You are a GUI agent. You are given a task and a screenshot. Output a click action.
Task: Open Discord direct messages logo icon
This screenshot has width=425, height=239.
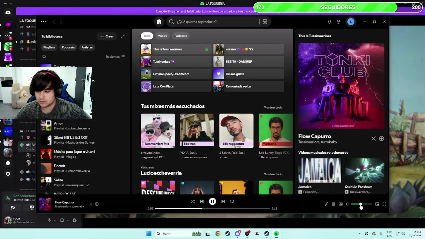pyautogui.click(x=8, y=13)
